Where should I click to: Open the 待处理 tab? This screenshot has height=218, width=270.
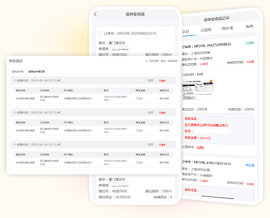227,28
